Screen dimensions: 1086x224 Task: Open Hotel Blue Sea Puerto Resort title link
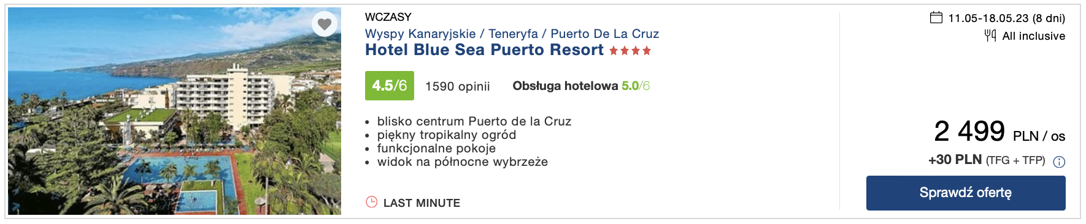[484, 50]
